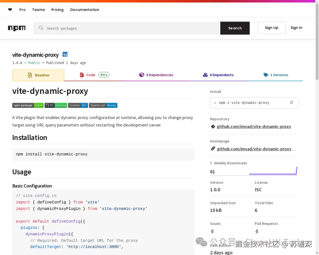
Task: Click the git diamond icon under Repository
Action: (x=213, y=127)
